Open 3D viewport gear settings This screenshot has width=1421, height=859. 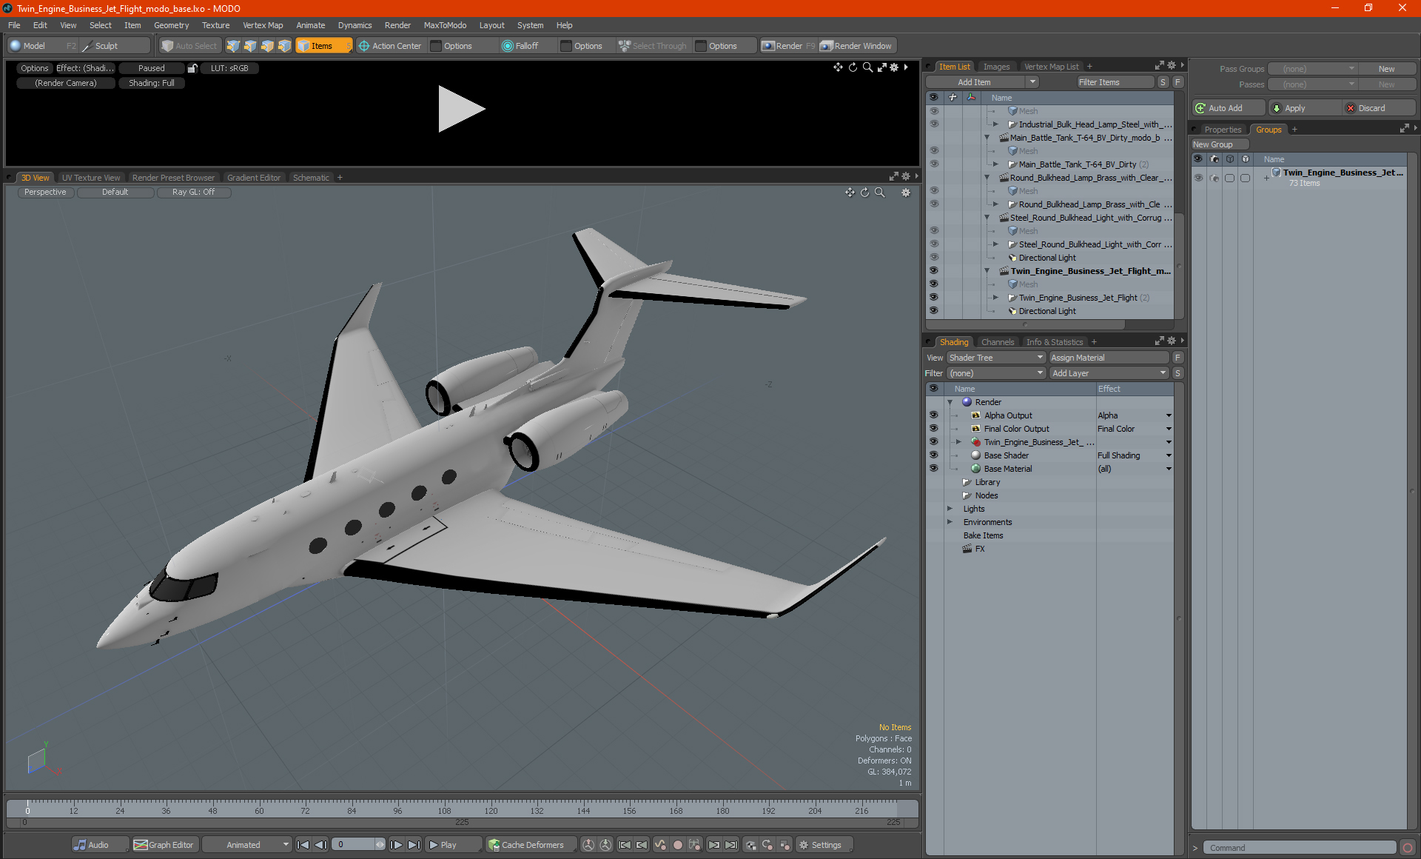(x=905, y=193)
